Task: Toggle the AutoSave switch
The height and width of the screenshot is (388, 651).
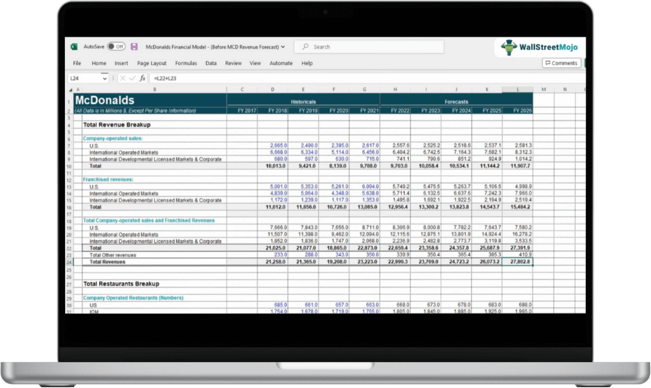Action: pyautogui.click(x=116, y=47)
